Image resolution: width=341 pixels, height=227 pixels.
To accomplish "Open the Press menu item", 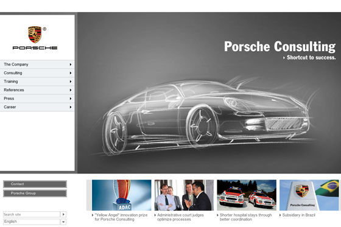I will click(37, 99).
